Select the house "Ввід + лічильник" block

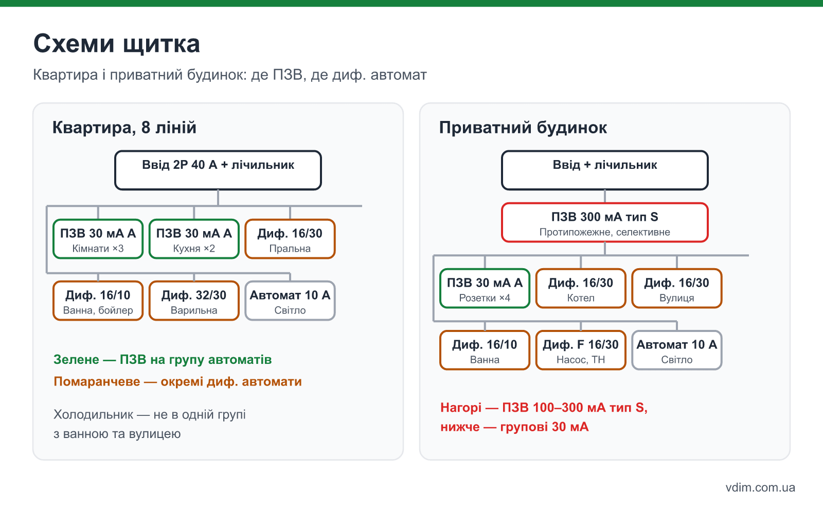605,170
